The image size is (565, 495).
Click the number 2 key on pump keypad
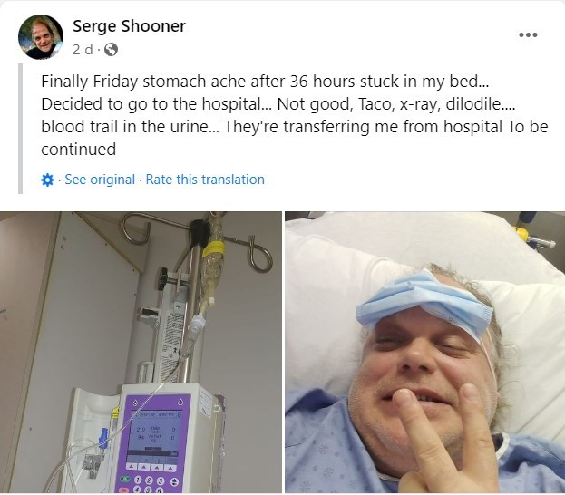pyautogui.click(x=149, y=480)
